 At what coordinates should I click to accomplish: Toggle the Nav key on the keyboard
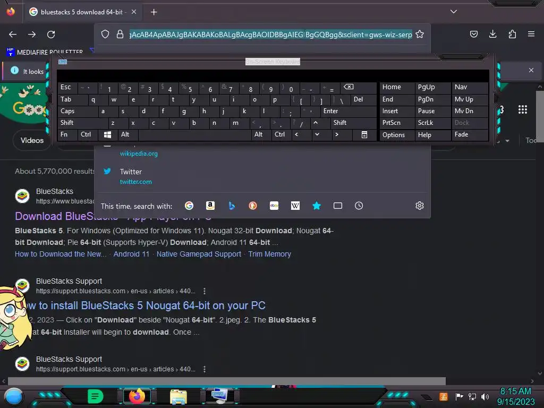(470, 87)
